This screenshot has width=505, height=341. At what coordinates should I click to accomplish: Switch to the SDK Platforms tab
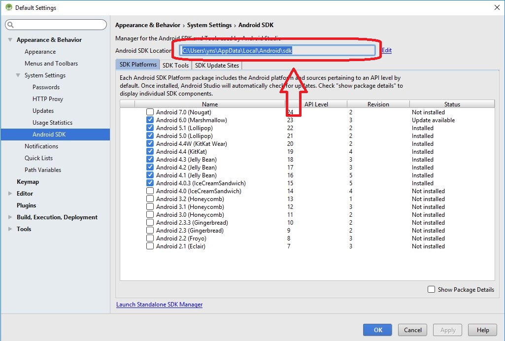click(x=138, y=65)
